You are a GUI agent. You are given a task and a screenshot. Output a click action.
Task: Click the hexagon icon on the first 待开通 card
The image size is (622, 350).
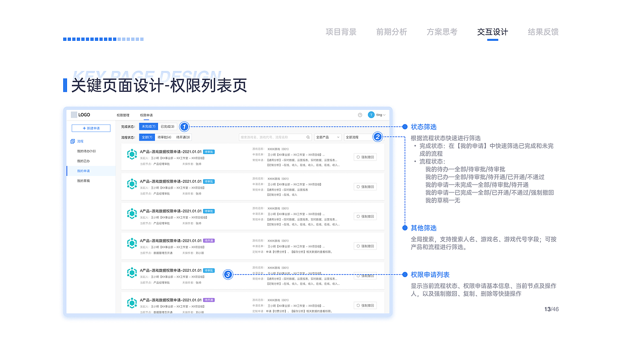pos(132,244)
